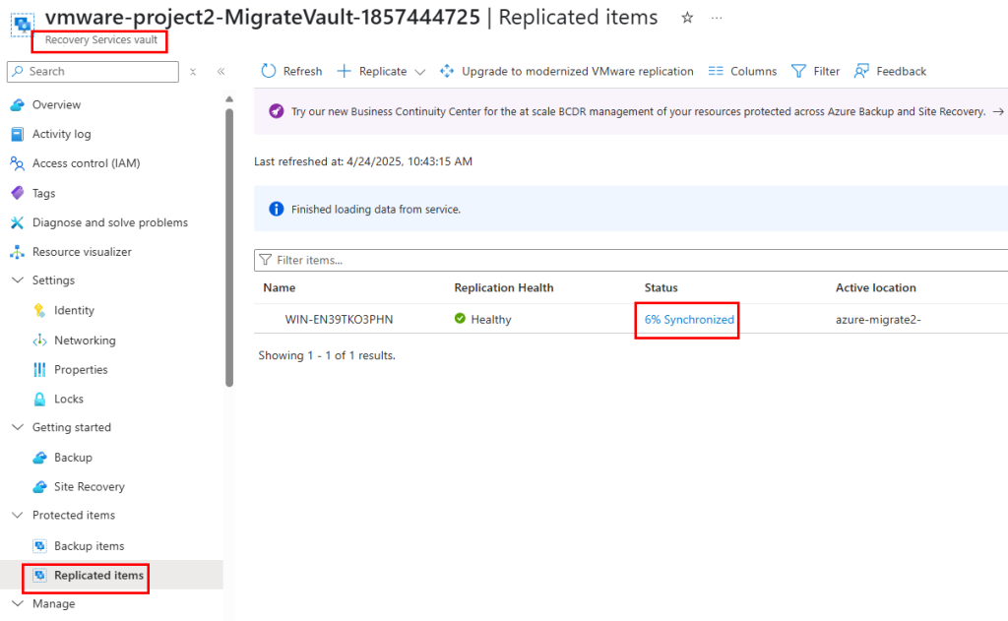Collapse the Settings section
Viewport: 1008px width, 621px height.
[18, 280]
